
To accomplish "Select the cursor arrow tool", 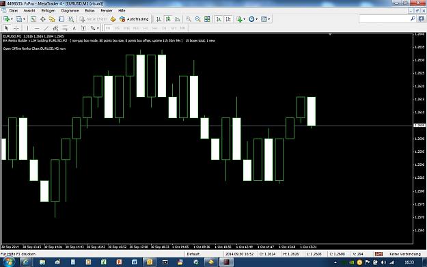I will 7,28.
